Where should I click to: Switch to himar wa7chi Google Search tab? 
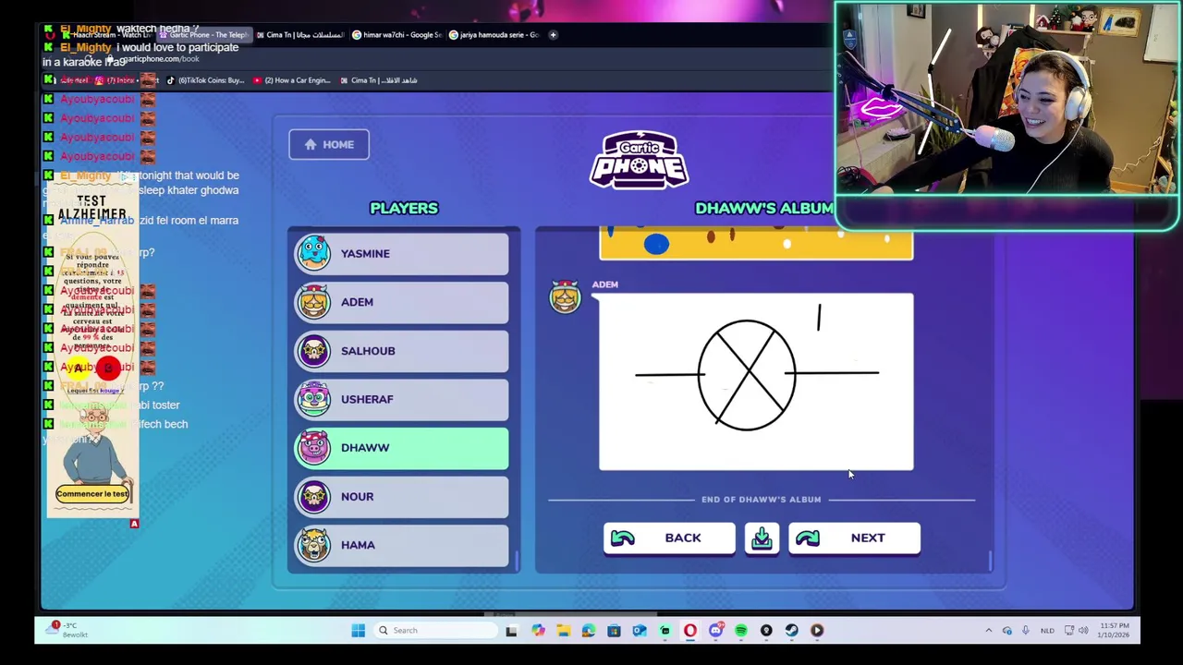coord(397,35)
